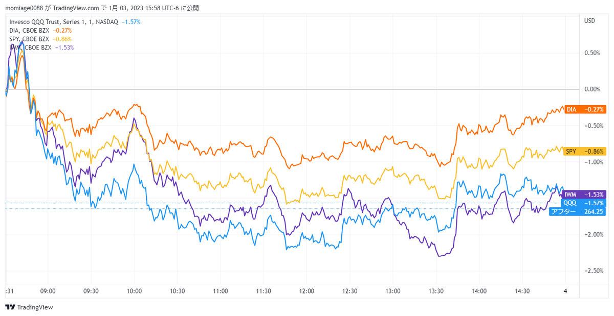This screenshot has height=316, width=614.
Task: Click the 14:00 time axis label
Action: [x=479, y=291]
